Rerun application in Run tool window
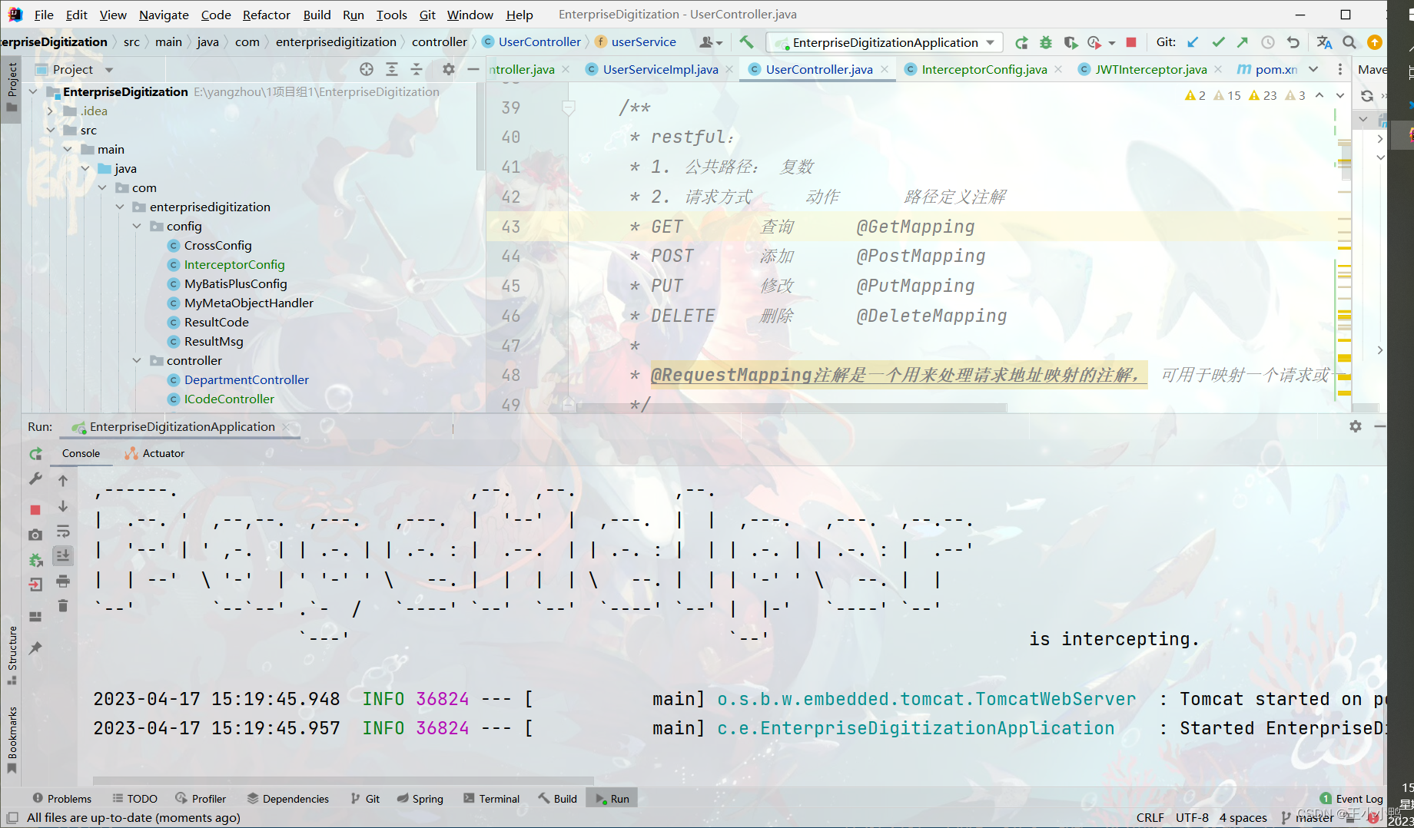The height and width of the screenshot is (828, 1414). click(x=35, y=454)
